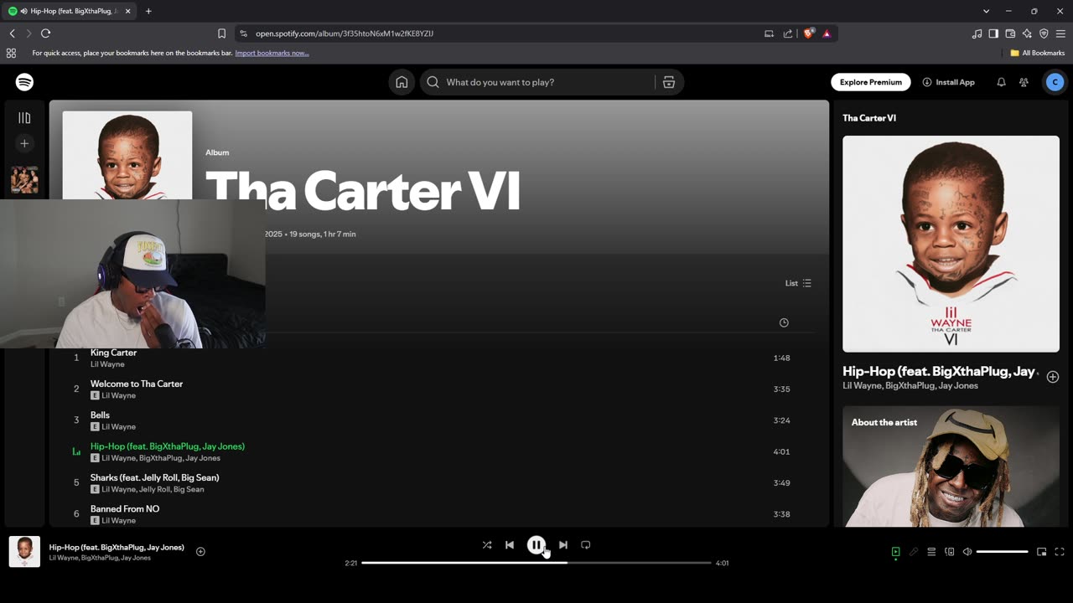1073x603 pixels.
Task: Open Friend Activity icon
Action: (x=1024, y=82)
